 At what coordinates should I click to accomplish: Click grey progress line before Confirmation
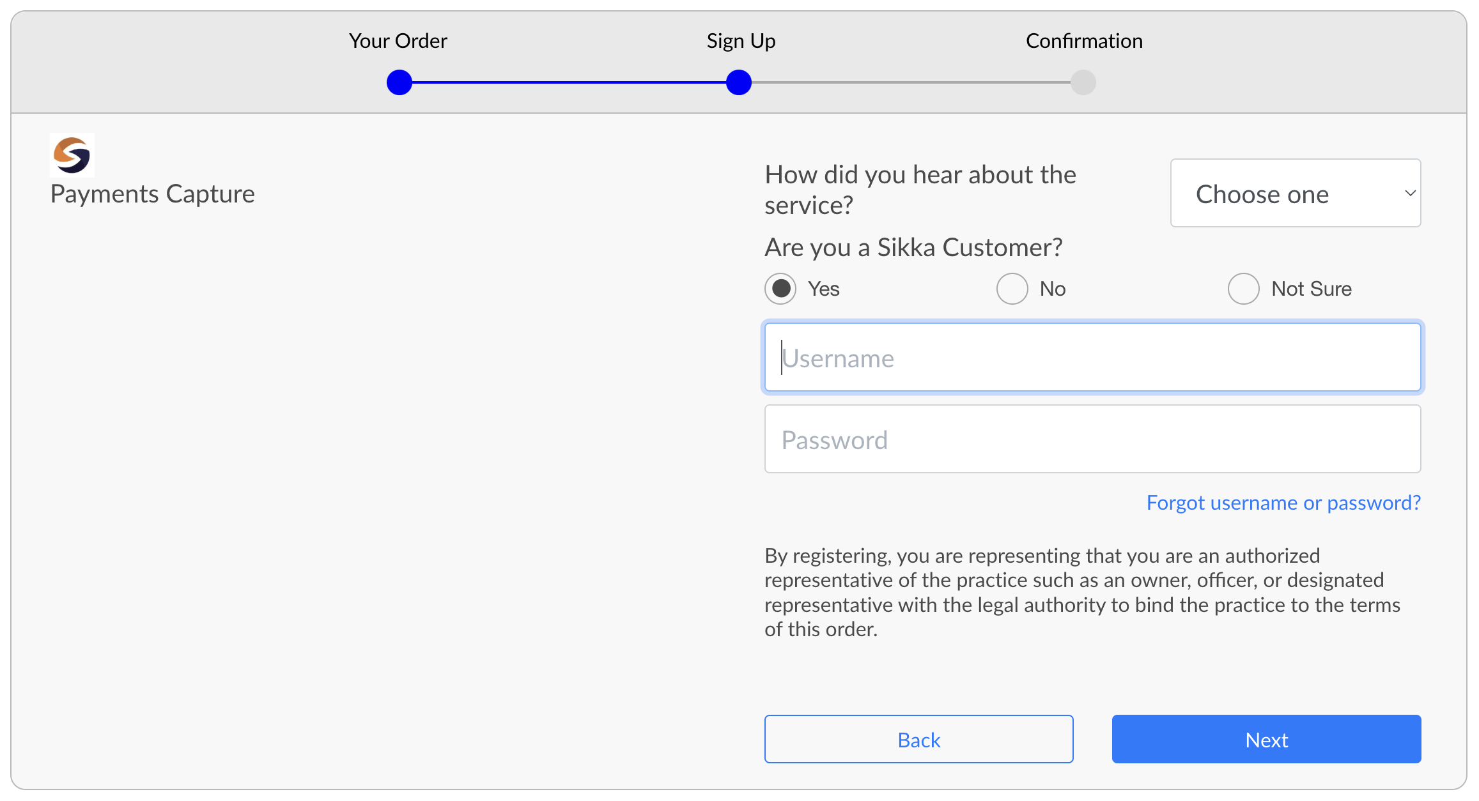[911, 82]
